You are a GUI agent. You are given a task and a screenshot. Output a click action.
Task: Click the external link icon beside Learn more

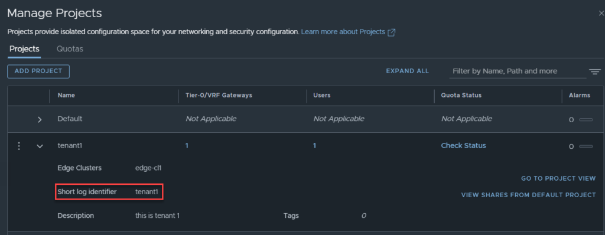click(x=391, y=32)
